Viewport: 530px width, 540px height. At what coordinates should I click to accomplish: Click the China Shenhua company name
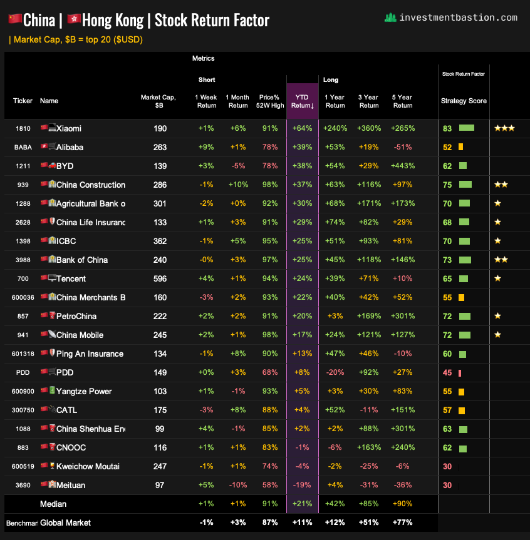pyautogui.click(x=91, y=429)
